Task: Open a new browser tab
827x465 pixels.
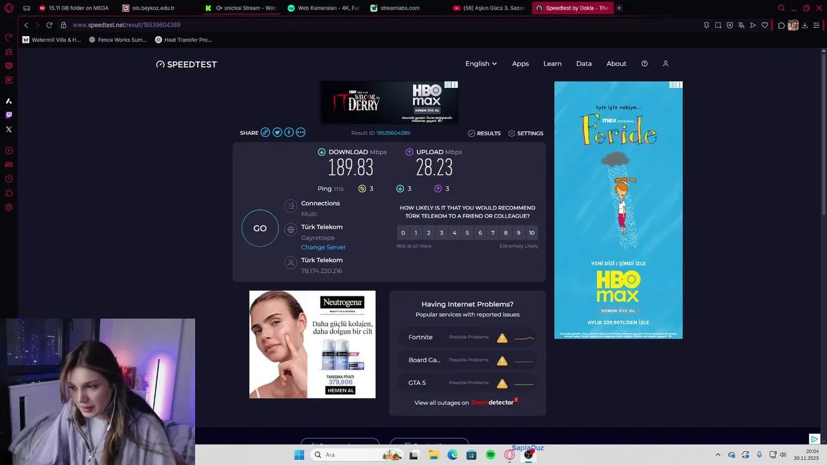Action: click(x=619, y=8)
